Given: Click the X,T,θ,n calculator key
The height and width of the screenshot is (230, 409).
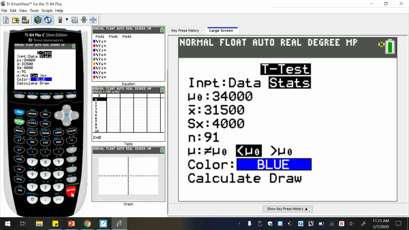Looking at the screenshot, I should tap(32, 123).
